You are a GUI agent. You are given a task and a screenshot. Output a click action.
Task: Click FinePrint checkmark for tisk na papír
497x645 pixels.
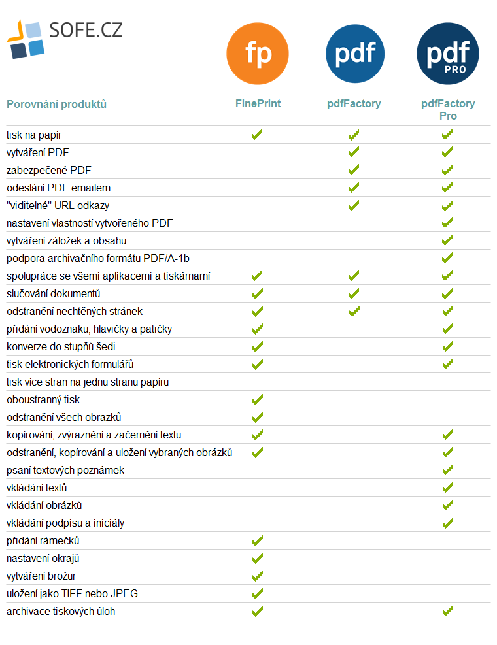click(x=257, y=135)
